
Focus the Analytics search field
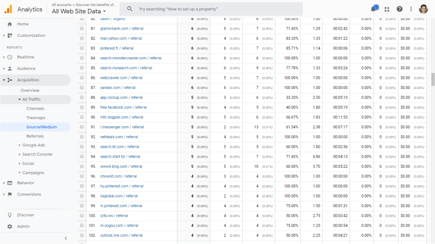[211, 9]
